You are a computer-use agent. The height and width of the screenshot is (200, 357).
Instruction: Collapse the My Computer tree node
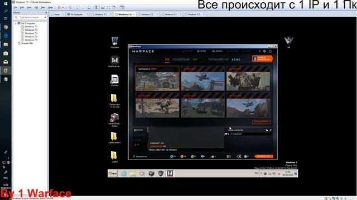(x=16, y=23)
